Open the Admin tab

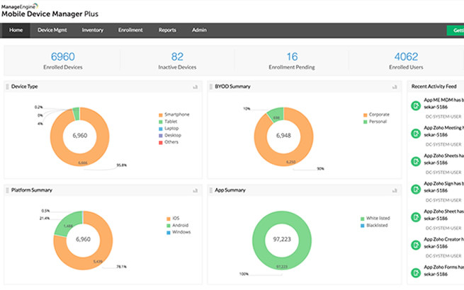[x=199, y=30]
